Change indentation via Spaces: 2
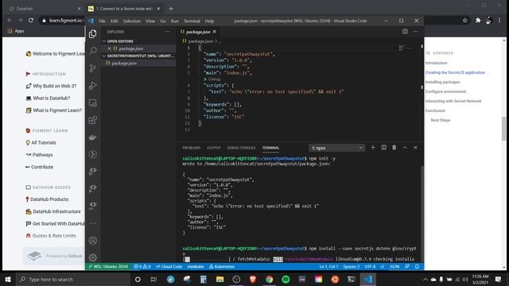 tap(352, 267)
